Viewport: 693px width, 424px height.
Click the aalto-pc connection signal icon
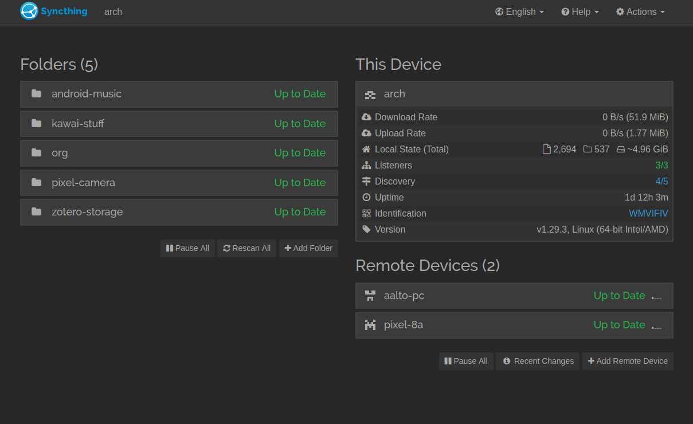tap(657, 297)
